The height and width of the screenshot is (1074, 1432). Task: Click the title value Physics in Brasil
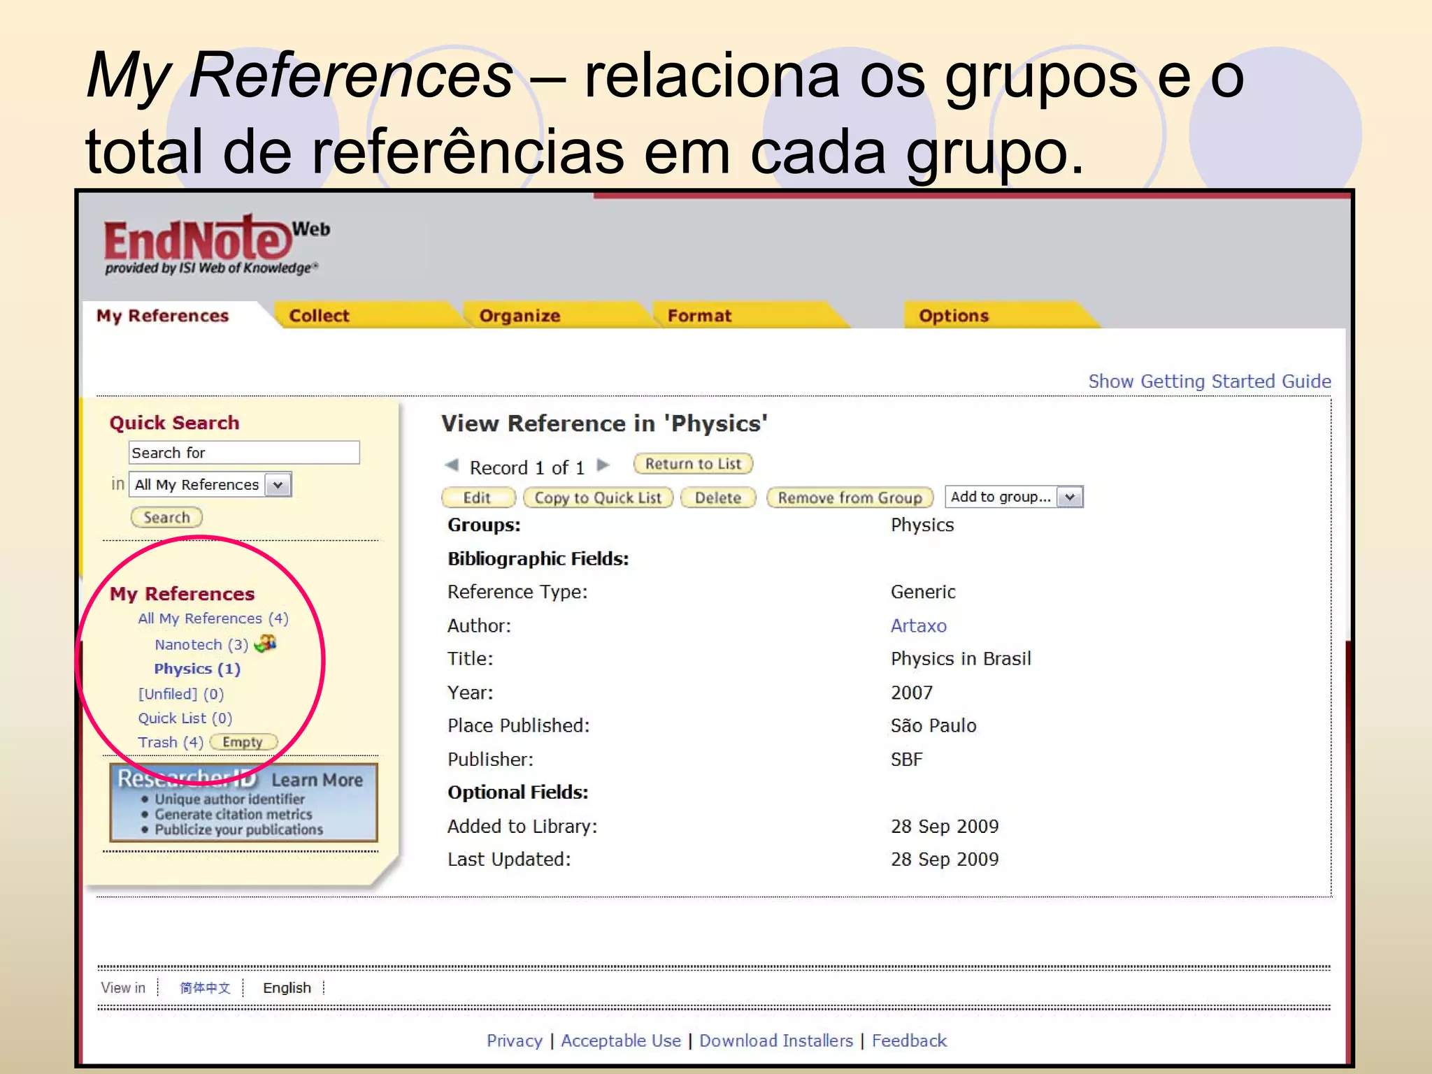(961, 659)
